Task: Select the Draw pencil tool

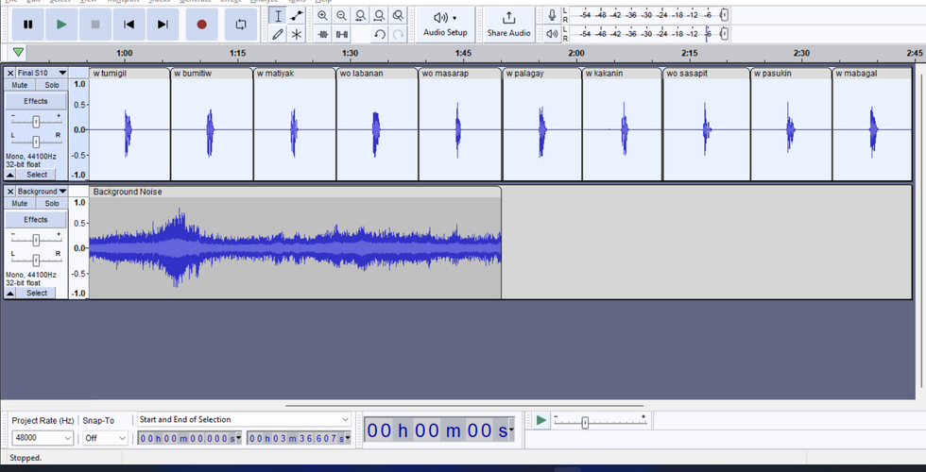Action: pyautogui.click(x=278, y=35)
